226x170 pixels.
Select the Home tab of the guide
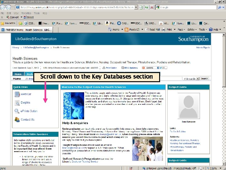tap(18, 74)
